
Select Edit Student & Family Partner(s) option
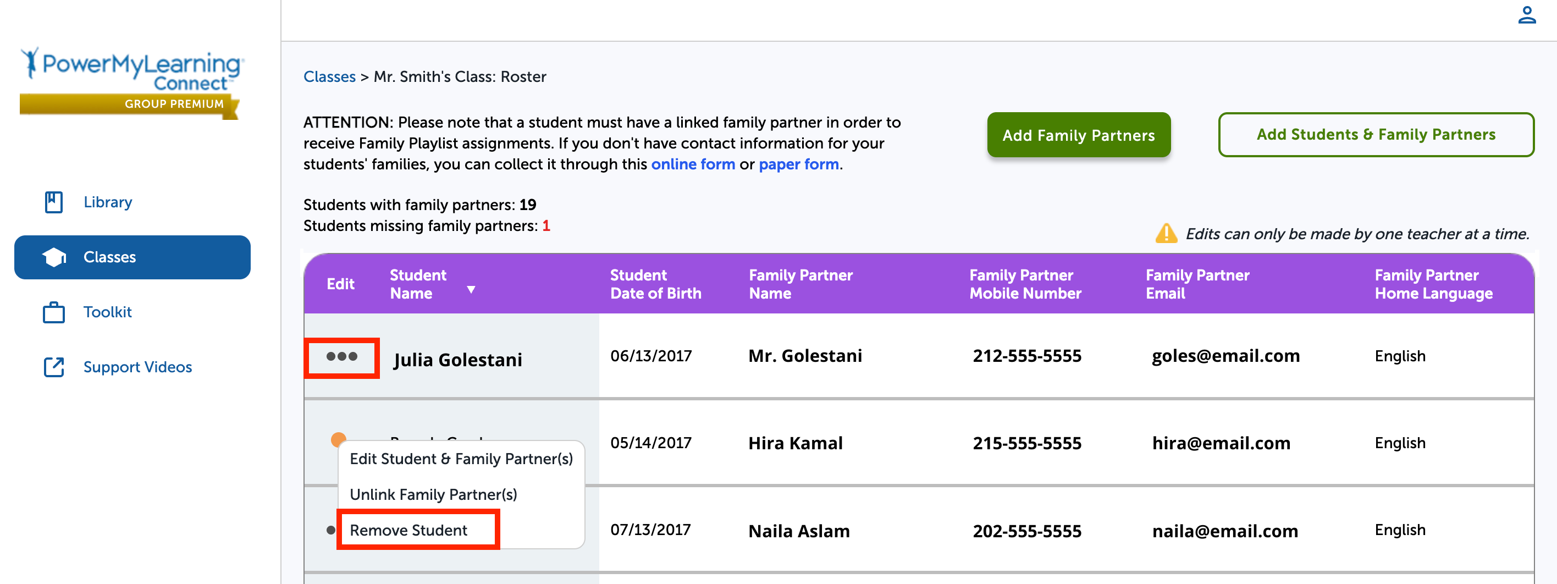[461, 459]
